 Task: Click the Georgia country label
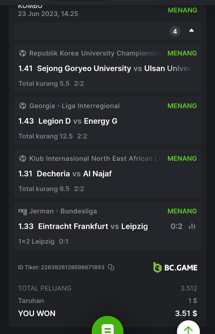42,106
